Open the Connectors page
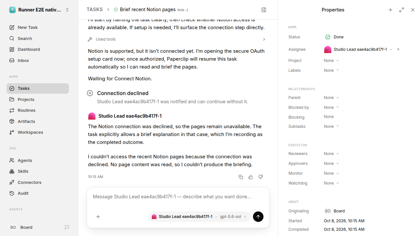The width and height of the screenshot is (420, 236). click(x=38, y=183)
